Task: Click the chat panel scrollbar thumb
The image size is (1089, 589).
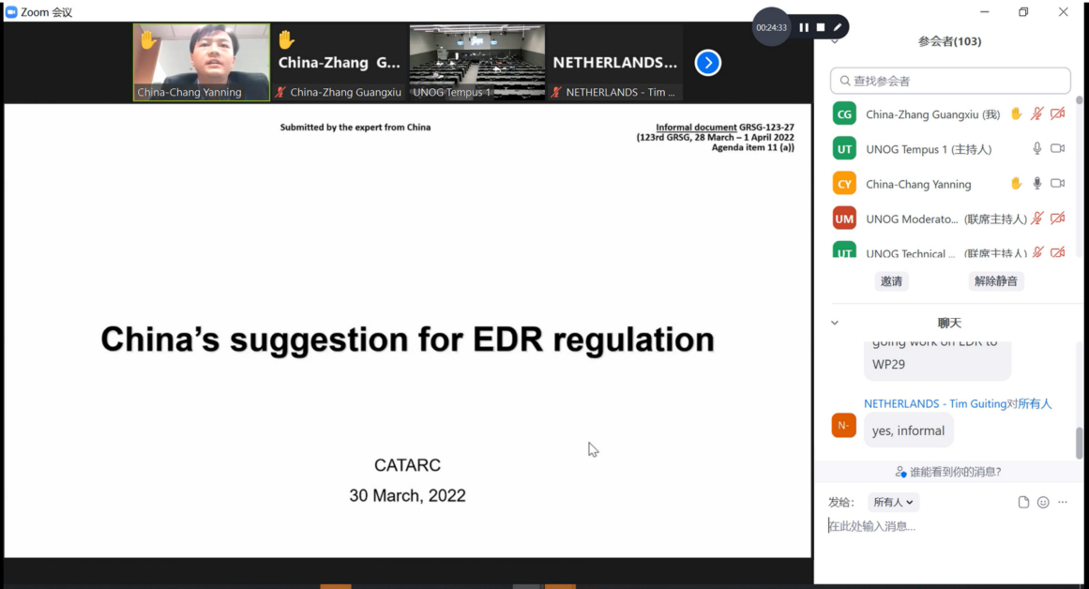Action: point(1079,441)
